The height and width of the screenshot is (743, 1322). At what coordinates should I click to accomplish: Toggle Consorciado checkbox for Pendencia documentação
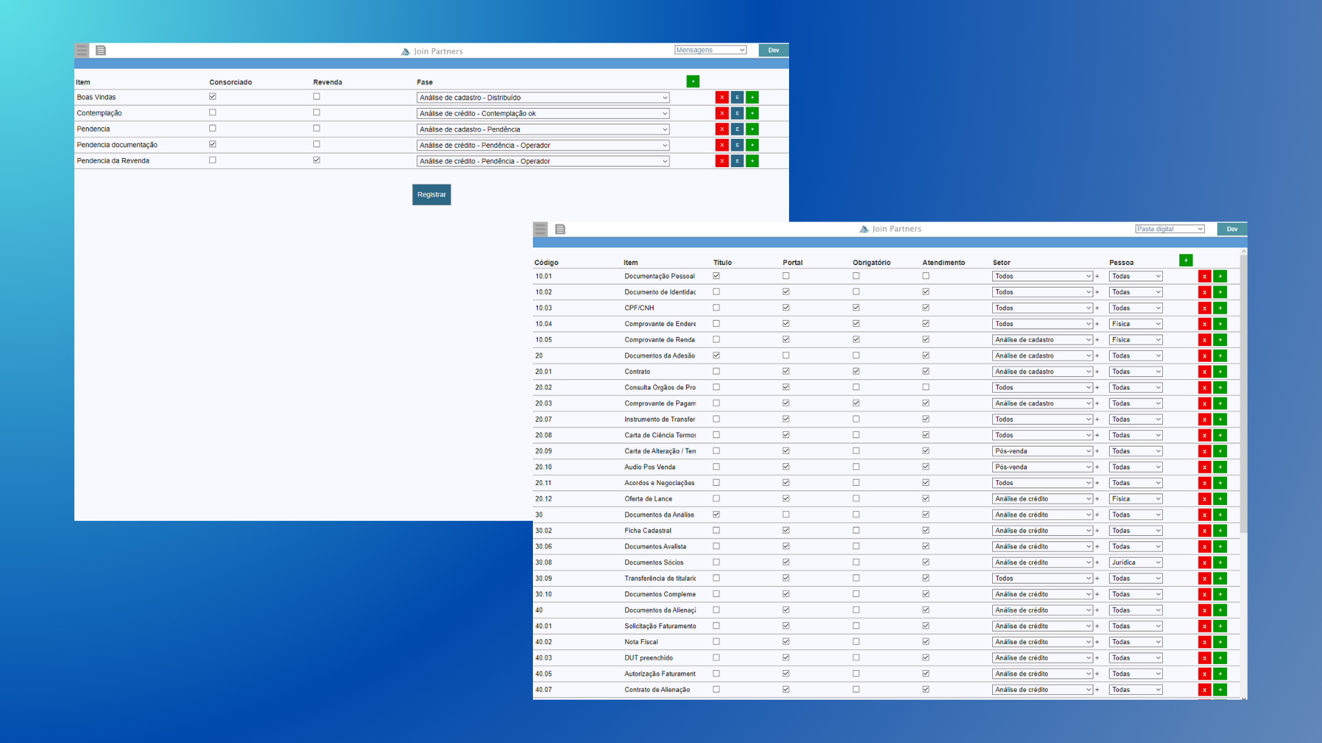(x=213, y=144)
